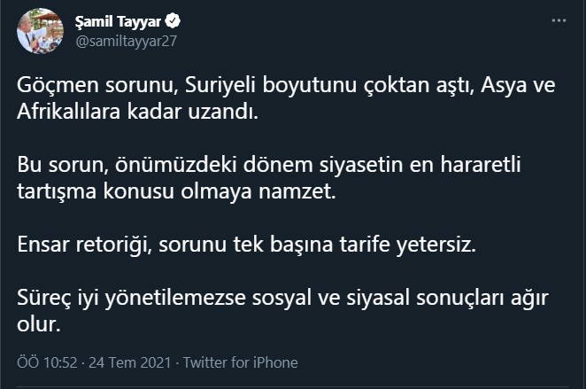This screenshot has height=389, width=586.
Task: Click the line starting with Bu sorun
Action: 283,167
